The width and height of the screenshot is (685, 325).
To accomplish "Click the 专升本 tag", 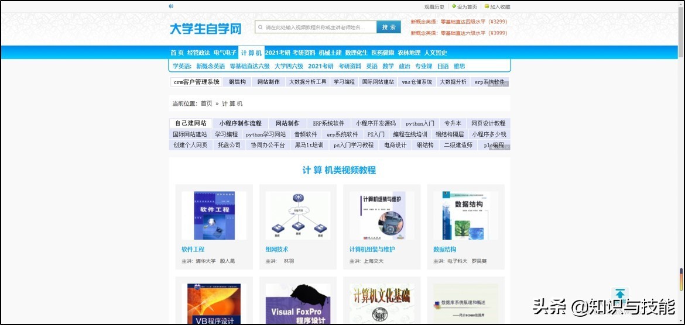I will point(453,123).
